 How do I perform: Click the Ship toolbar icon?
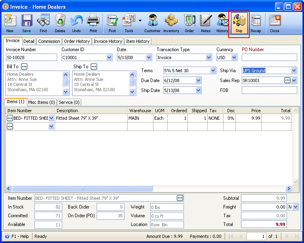point(239,23)
